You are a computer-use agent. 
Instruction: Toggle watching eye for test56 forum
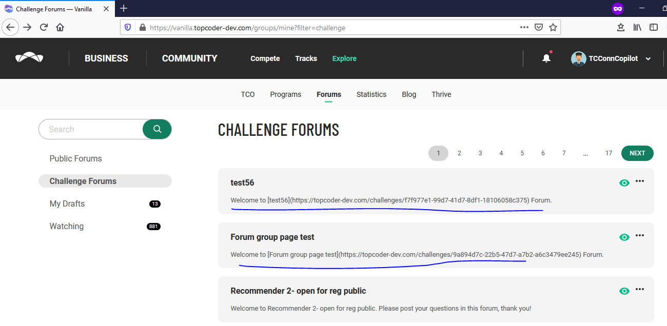(x=624, y=183)
